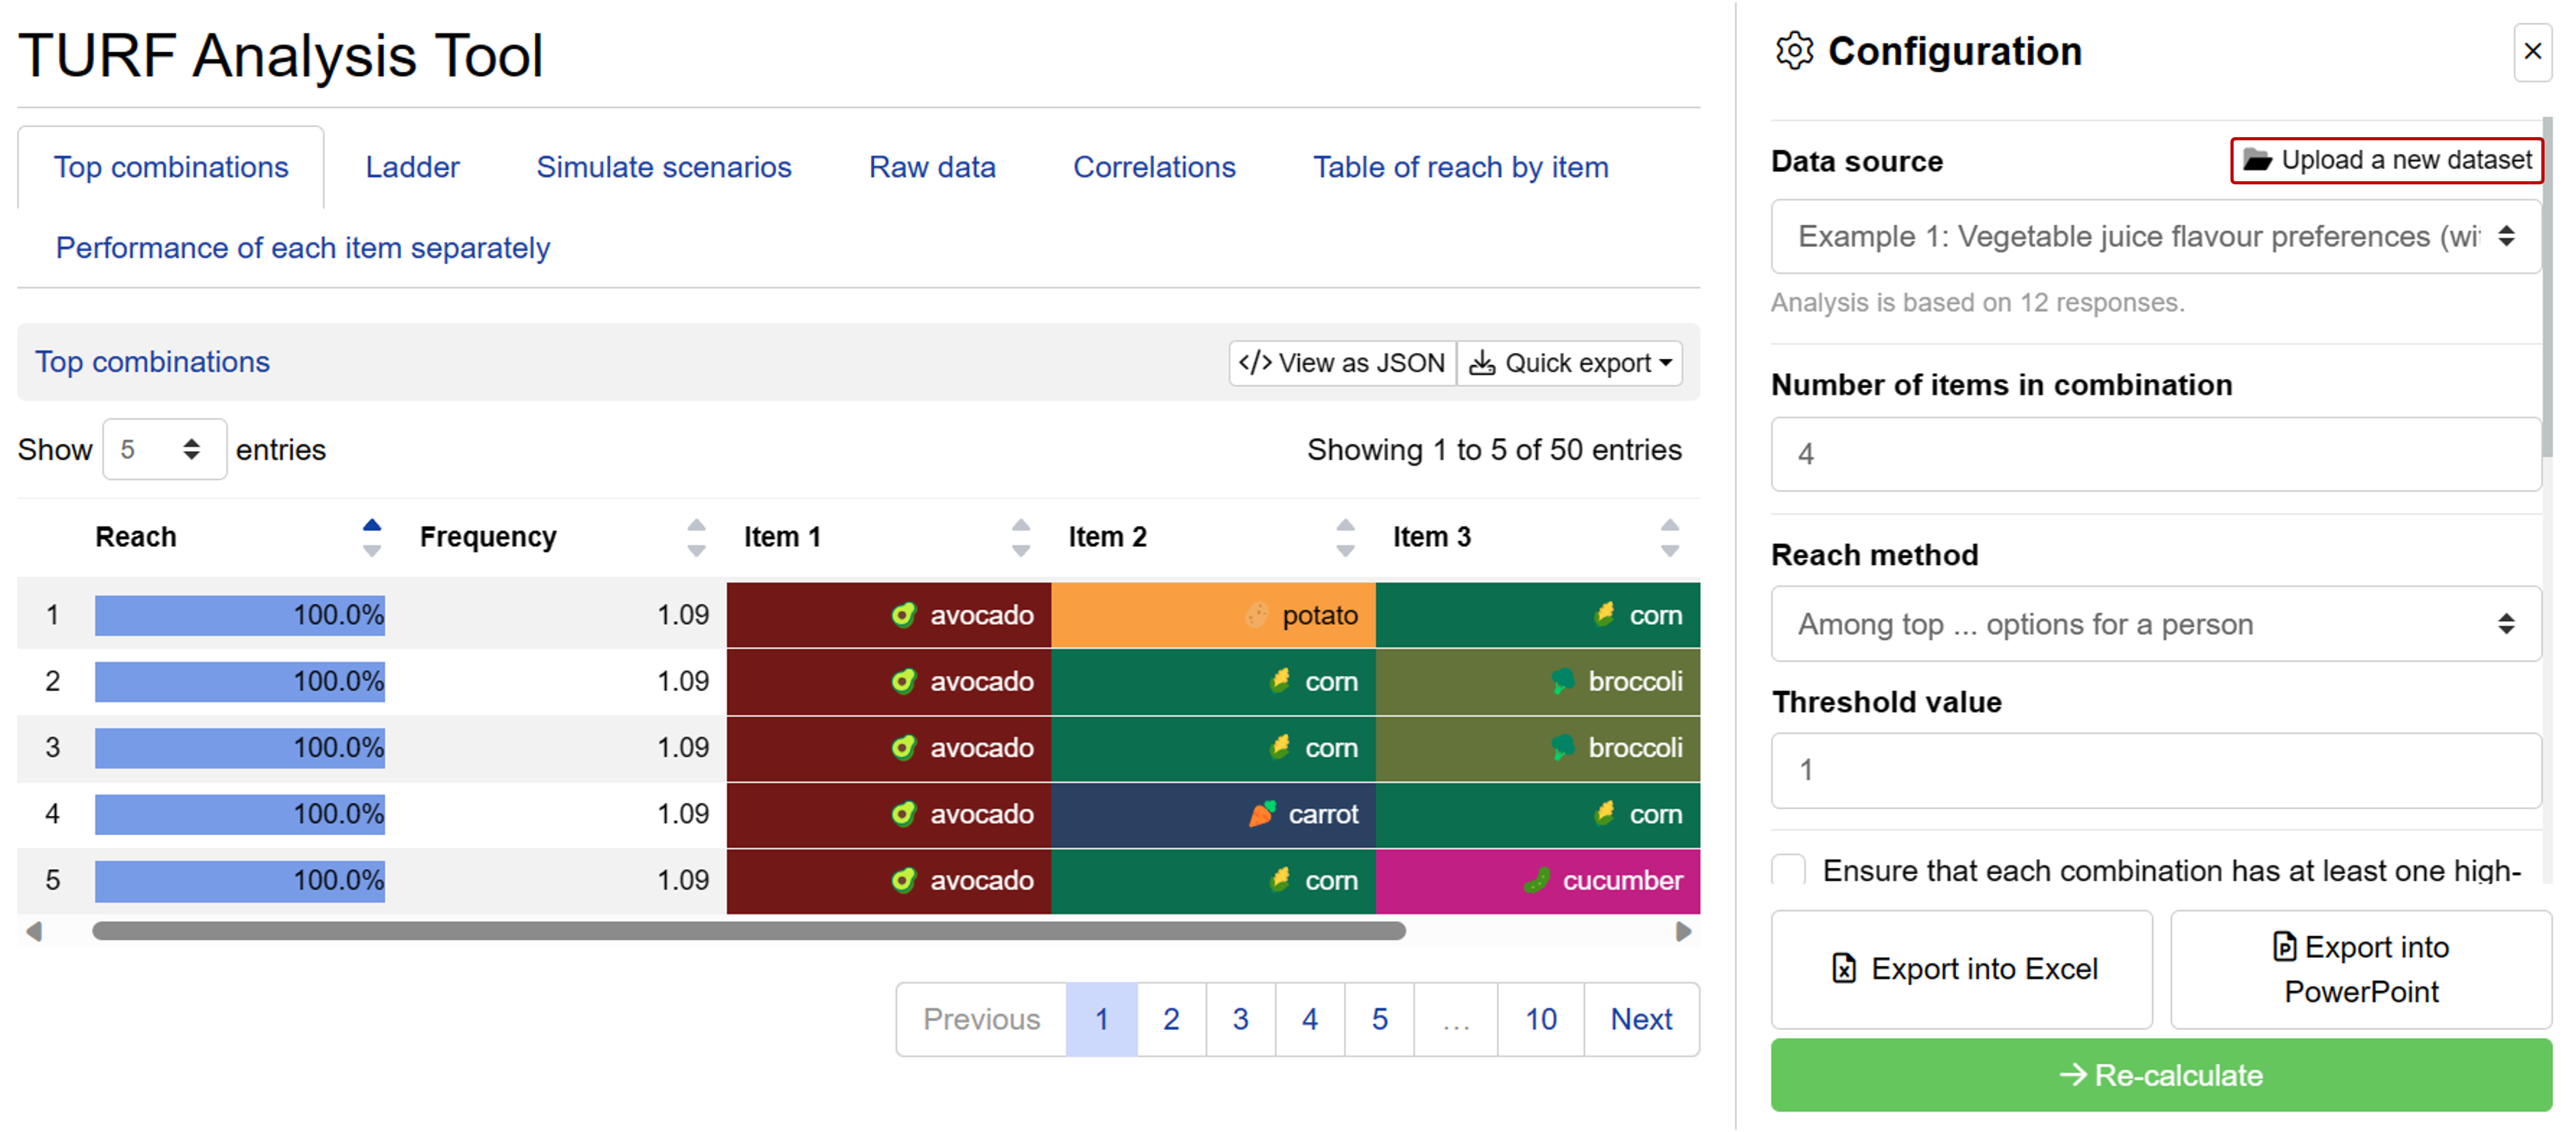Sort table by Reach column arrows
This screenshot has height=1132, width=2576.
pyautogui.click(x=372, y=537)
